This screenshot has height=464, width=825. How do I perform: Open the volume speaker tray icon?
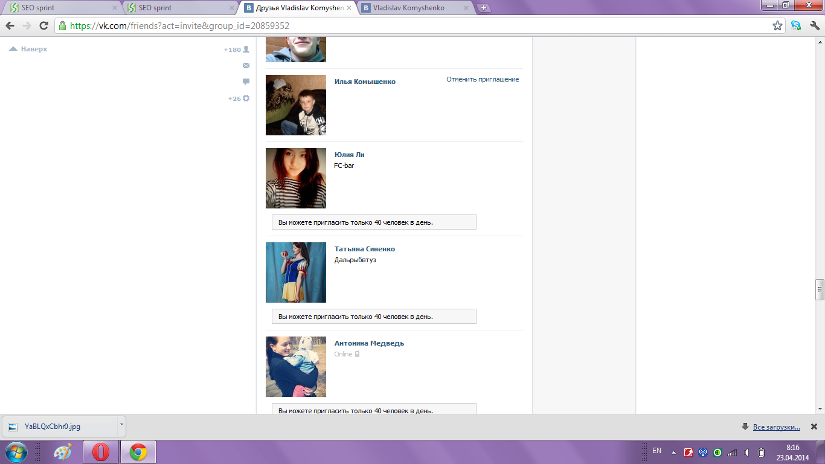tap(747, 453)
